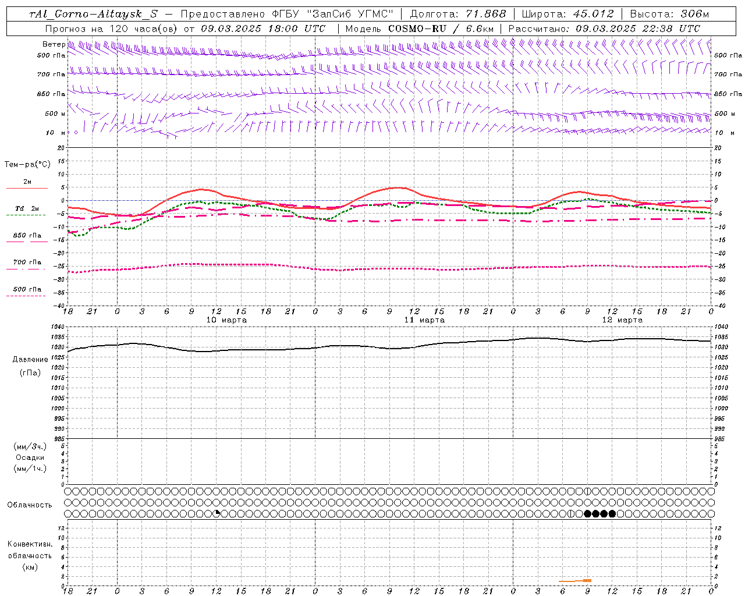The width and height of the screenshot is (745, 596).
Task: Click the orange convective cloud bar
Action: tap(575, 580)
